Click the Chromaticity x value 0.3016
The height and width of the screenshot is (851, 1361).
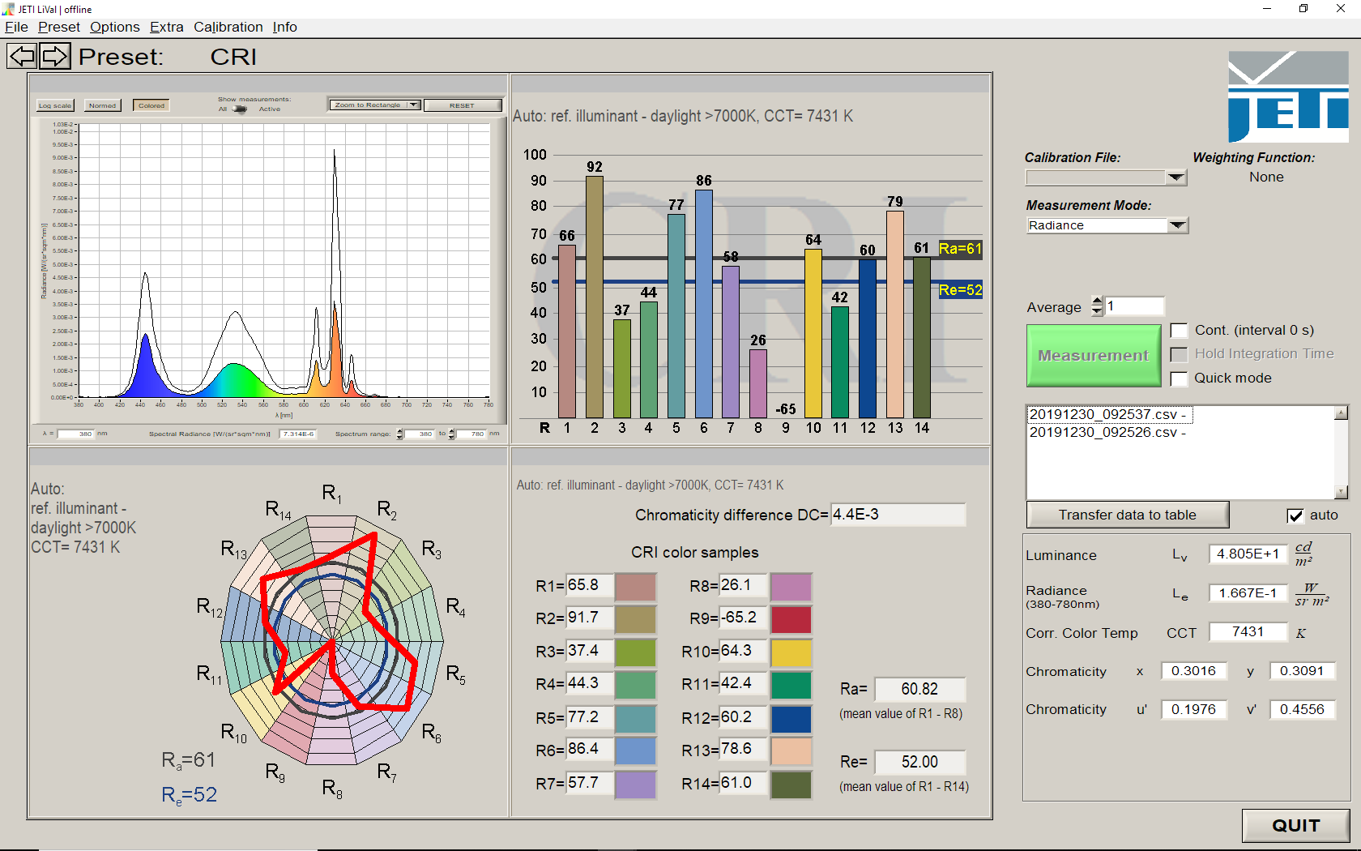(1194, 671)
